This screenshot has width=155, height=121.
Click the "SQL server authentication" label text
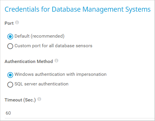click(41, 84)
